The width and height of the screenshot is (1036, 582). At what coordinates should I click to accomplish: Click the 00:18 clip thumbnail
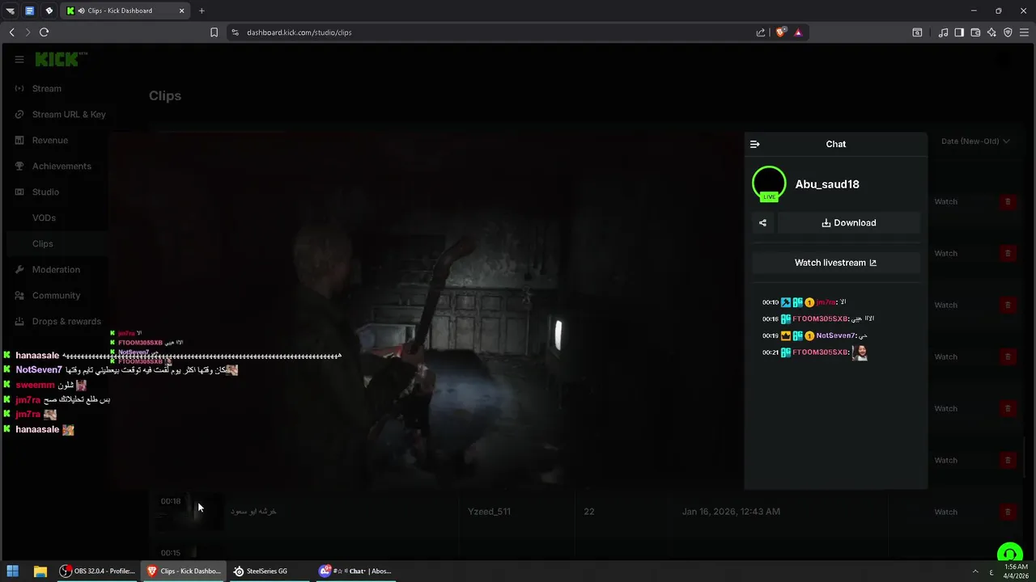click(190, 512)
